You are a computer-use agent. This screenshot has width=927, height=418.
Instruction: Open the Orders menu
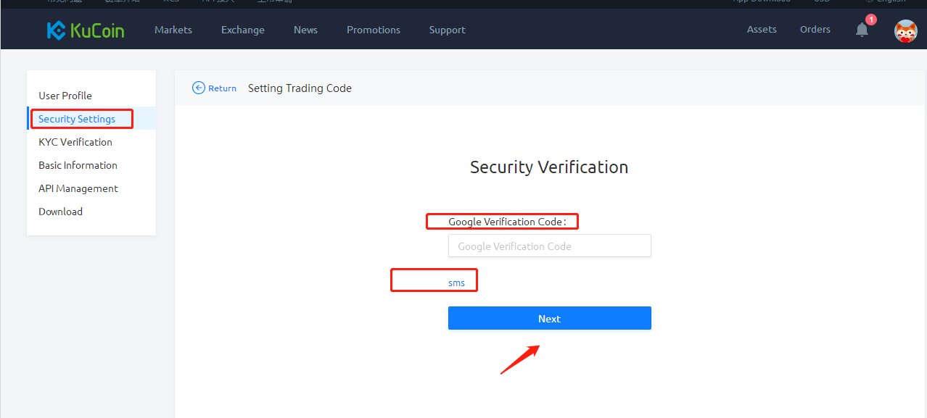(x=815, y=29)
